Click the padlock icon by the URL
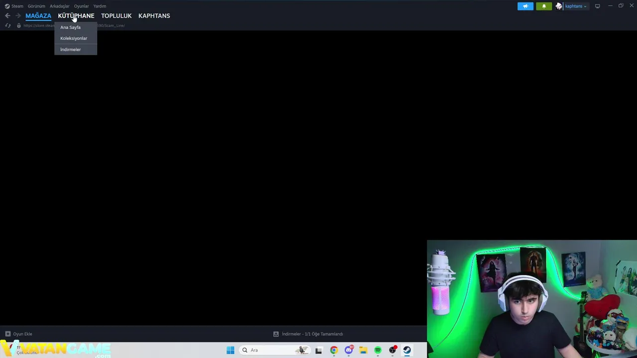637x358 pixels. point(19,25)
